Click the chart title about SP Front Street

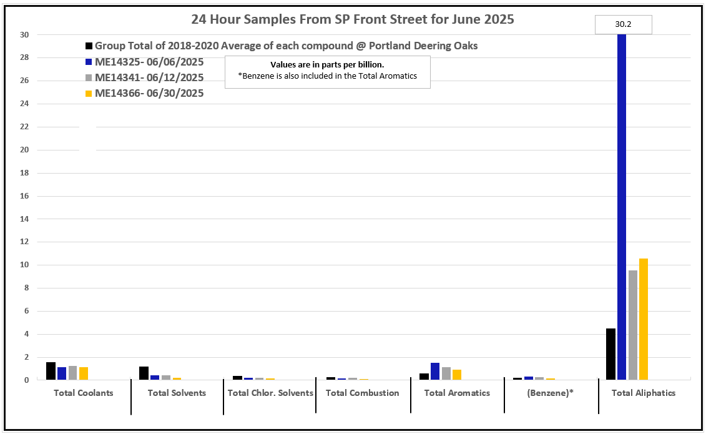click(x=353, y=19)
